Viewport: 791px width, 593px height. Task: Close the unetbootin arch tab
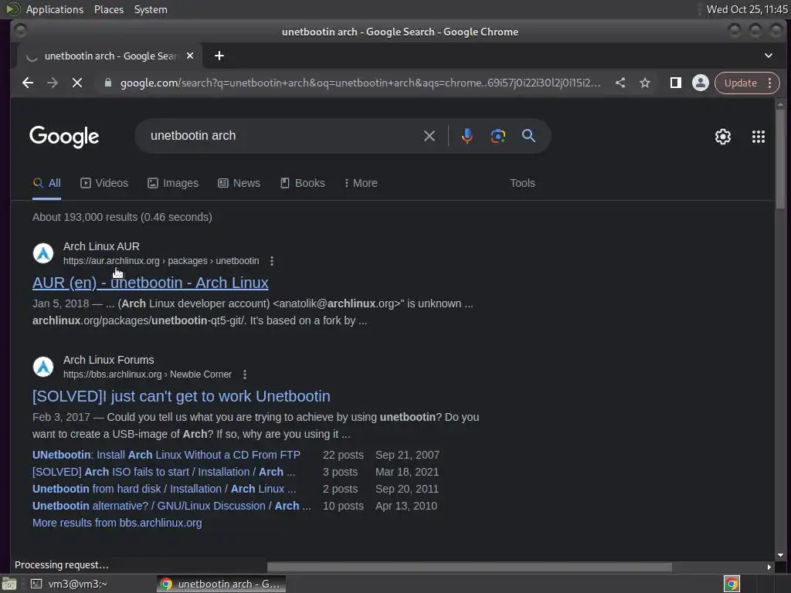(190, 56)
